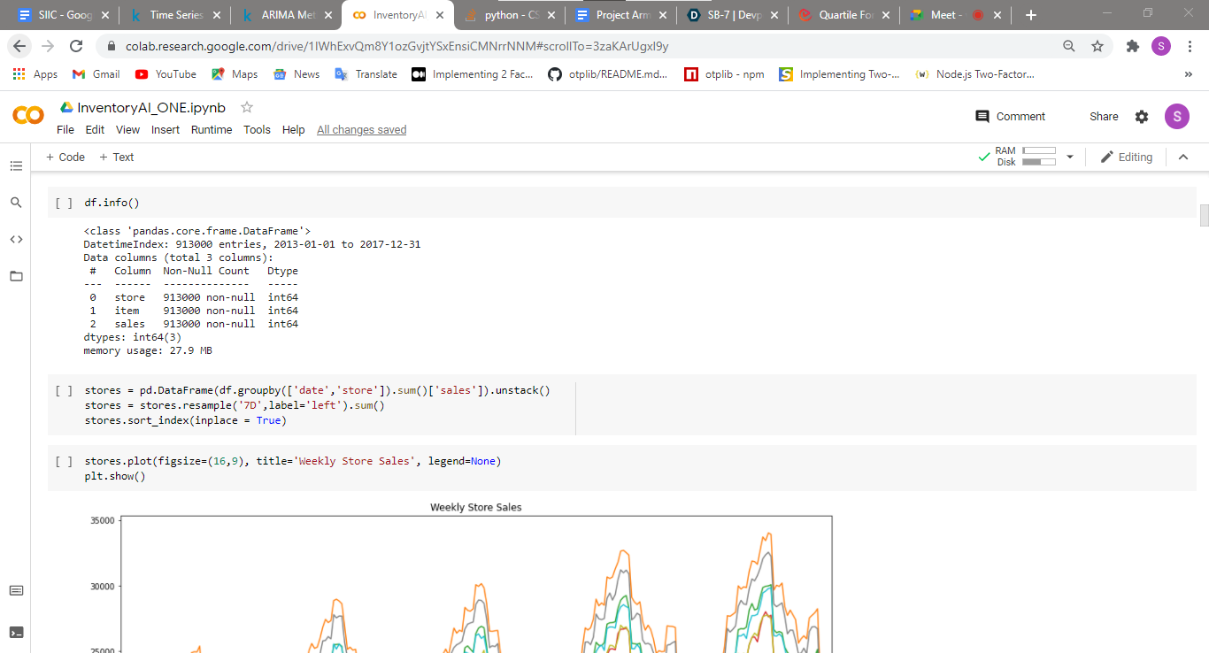
Task: Go forward in browser history
Action: tap(48, 46)
